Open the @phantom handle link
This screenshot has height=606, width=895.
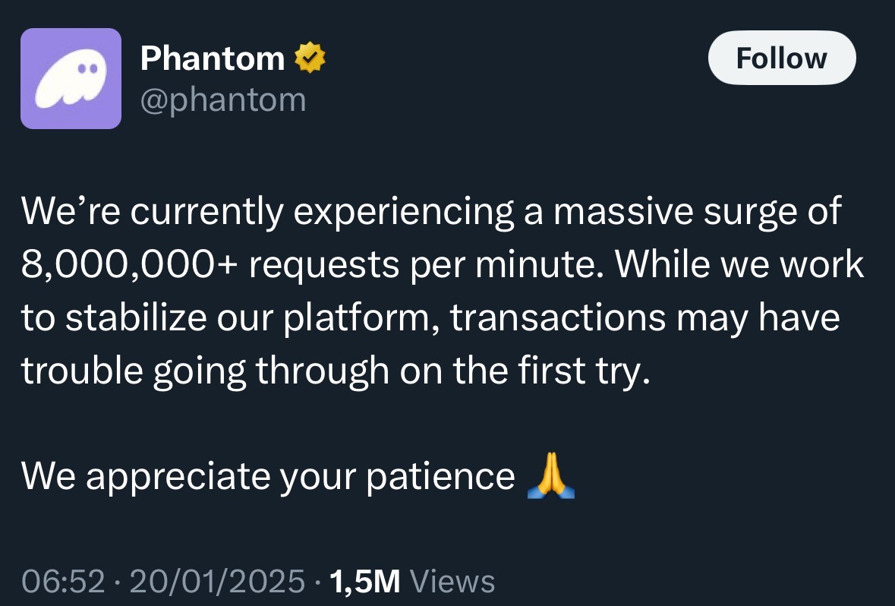tap(223, 99)
